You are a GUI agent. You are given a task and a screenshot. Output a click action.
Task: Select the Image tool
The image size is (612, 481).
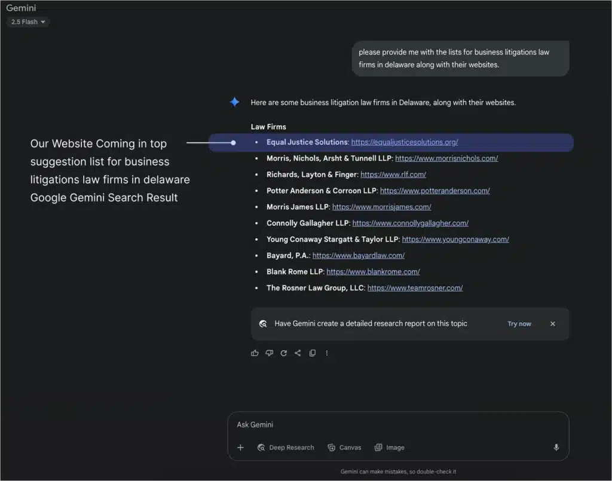[390, 448]
